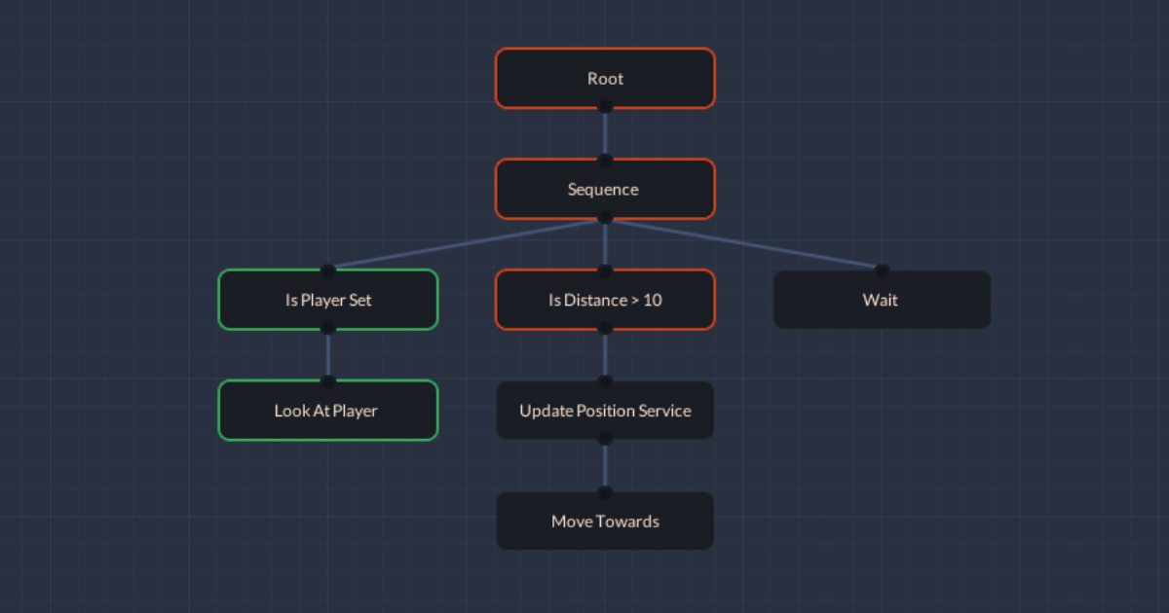The width and height of the screenshot is (1169, 613).
Task: Select the Is Distance > 10 condition node
Action: coord(605,300)
